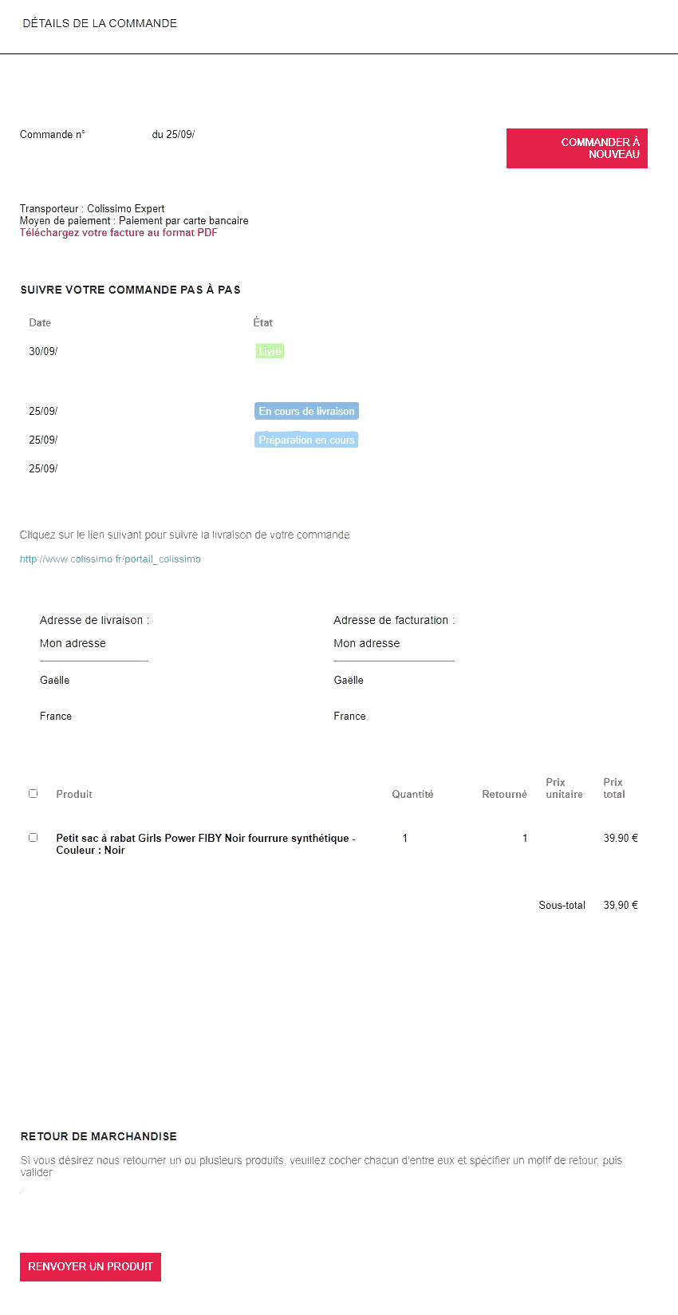Click the Retour de marchandise heading
Viewport: 678px width, 1315px height.
[99, 1136]
